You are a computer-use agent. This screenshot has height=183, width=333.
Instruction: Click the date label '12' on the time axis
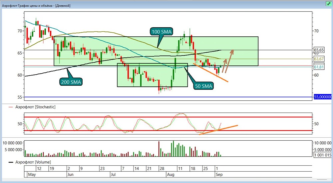tap(39, 169)
